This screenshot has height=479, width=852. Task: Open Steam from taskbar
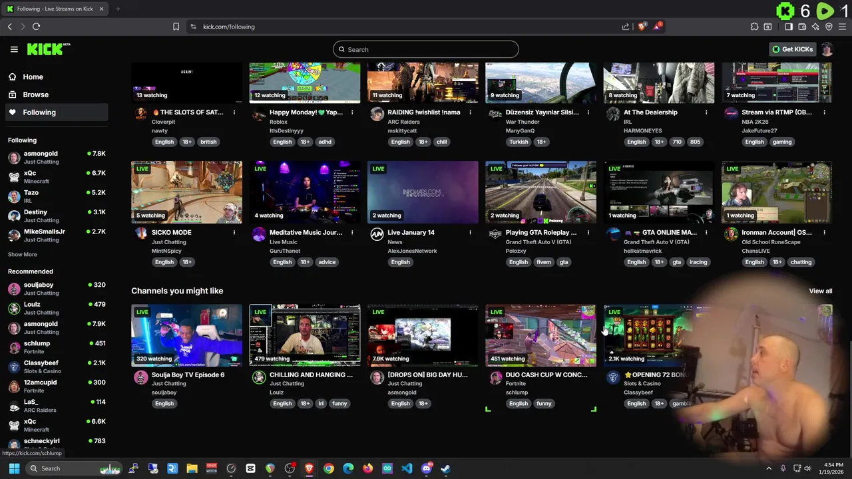[445, 468]
